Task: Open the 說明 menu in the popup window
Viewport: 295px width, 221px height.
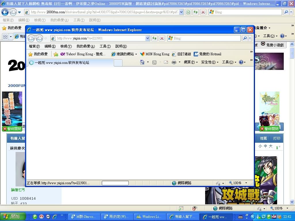Action: [x=121, y=46]
